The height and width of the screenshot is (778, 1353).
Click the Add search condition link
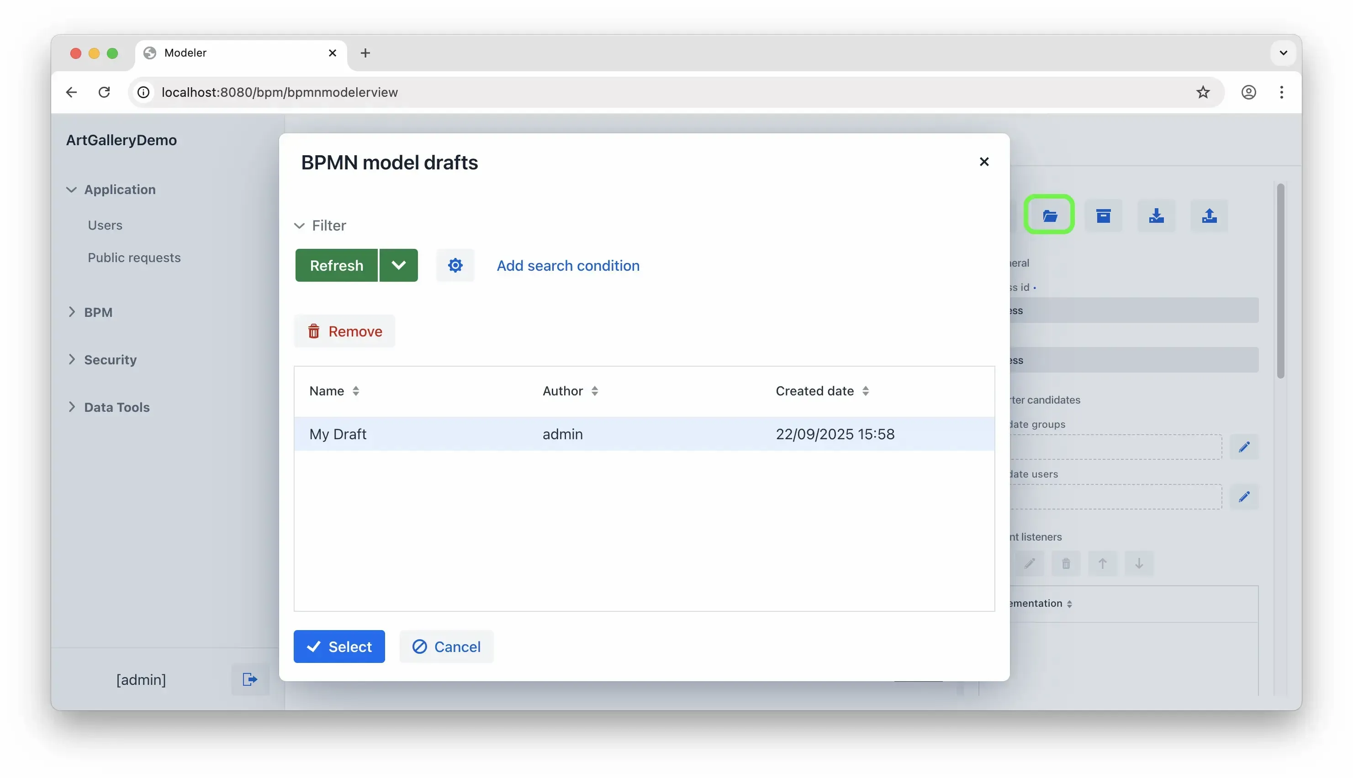click(x=568, y=265)
